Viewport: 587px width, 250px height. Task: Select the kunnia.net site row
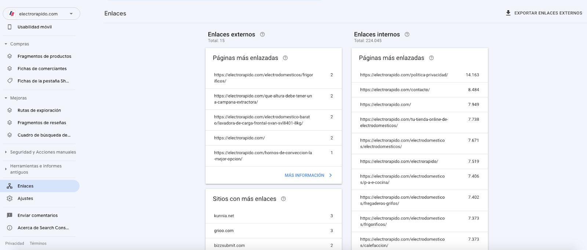pos(274,216)
